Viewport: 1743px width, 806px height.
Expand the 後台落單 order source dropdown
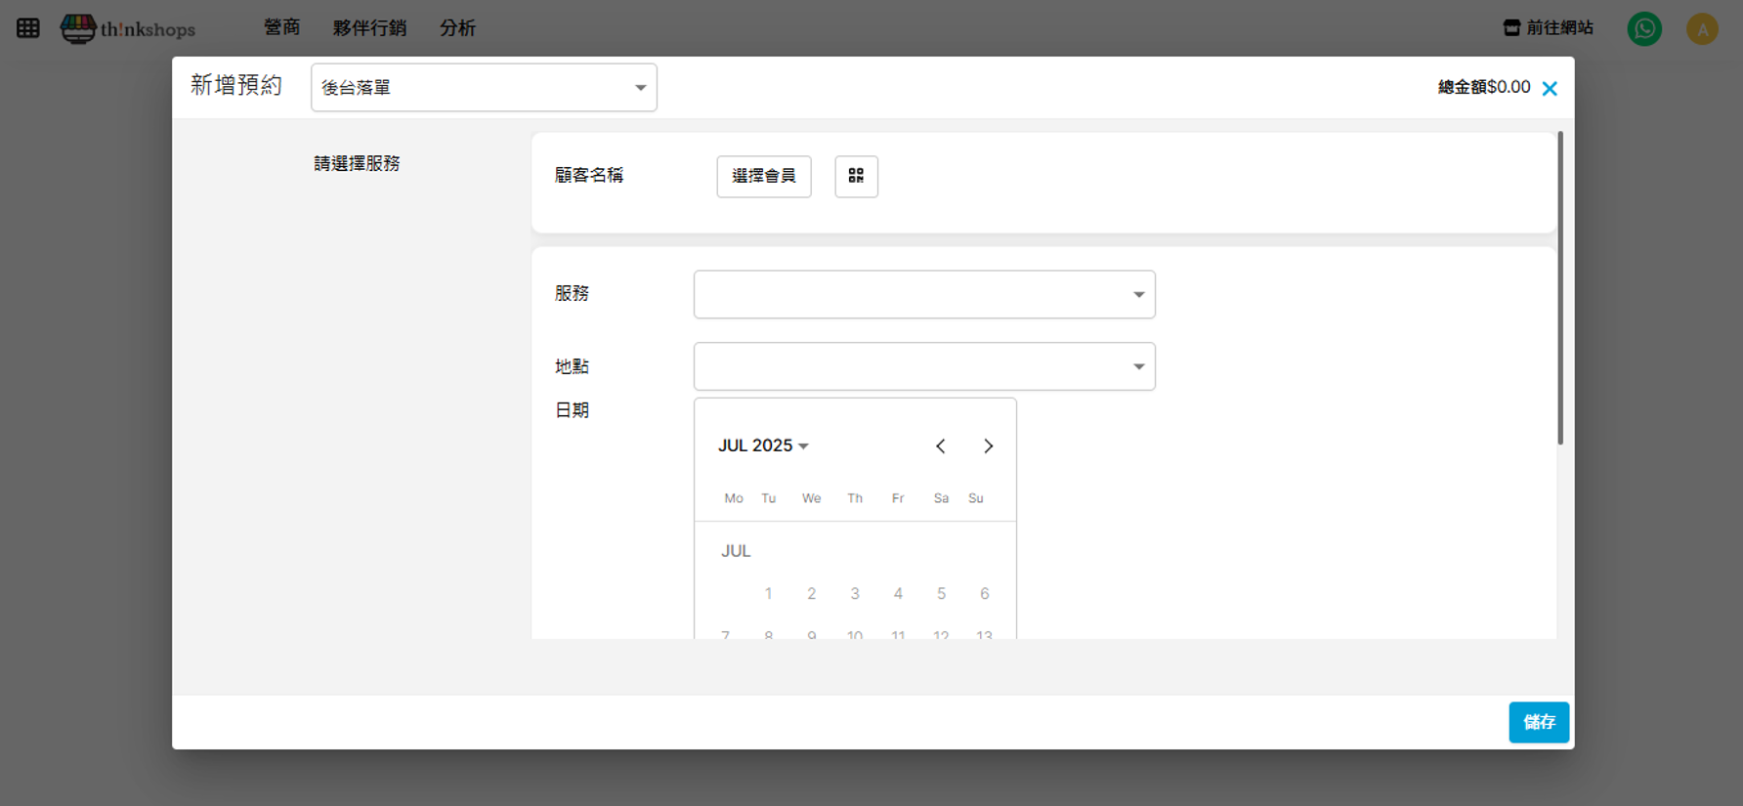click(484, 88)
